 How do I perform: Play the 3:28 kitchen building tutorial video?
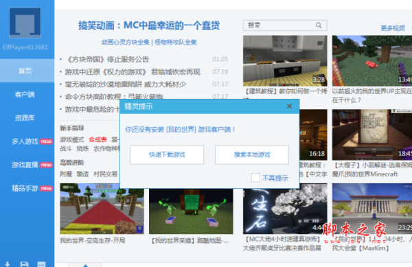(x=285, y=60)
